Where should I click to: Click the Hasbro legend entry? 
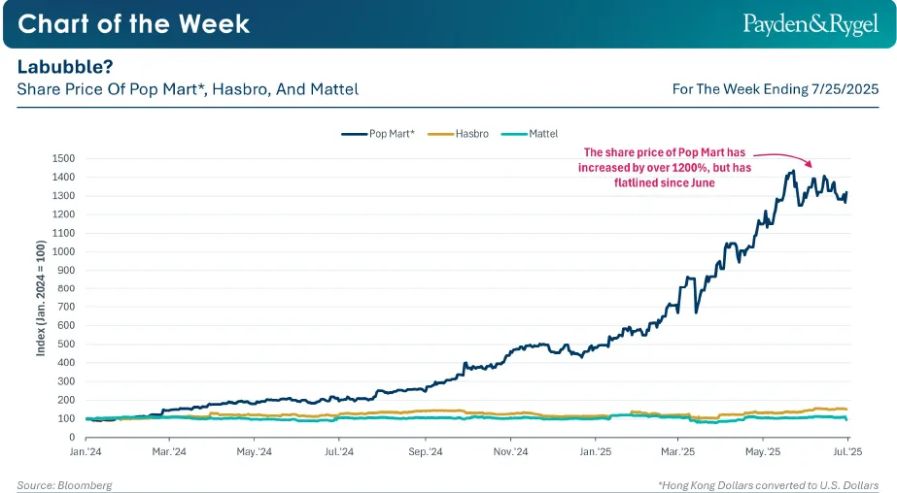point(459,134)
